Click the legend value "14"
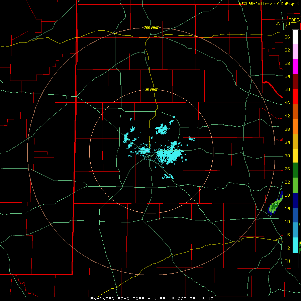The height and width of the screenshot is (301, 301). (287, 208)
